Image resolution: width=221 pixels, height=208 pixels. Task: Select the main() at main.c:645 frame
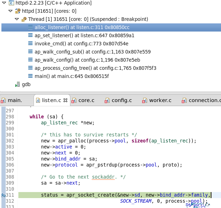coord(72,76)
